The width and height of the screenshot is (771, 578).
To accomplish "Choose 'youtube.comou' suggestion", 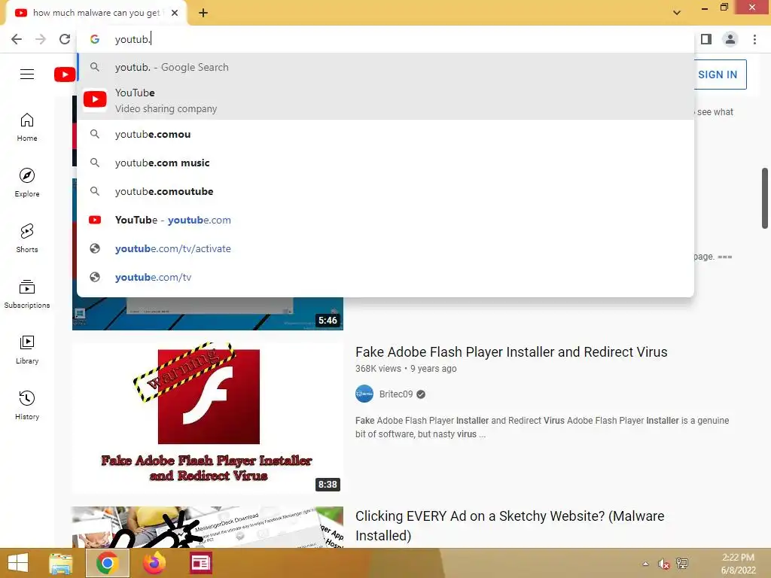I will [x=385, y=134].
